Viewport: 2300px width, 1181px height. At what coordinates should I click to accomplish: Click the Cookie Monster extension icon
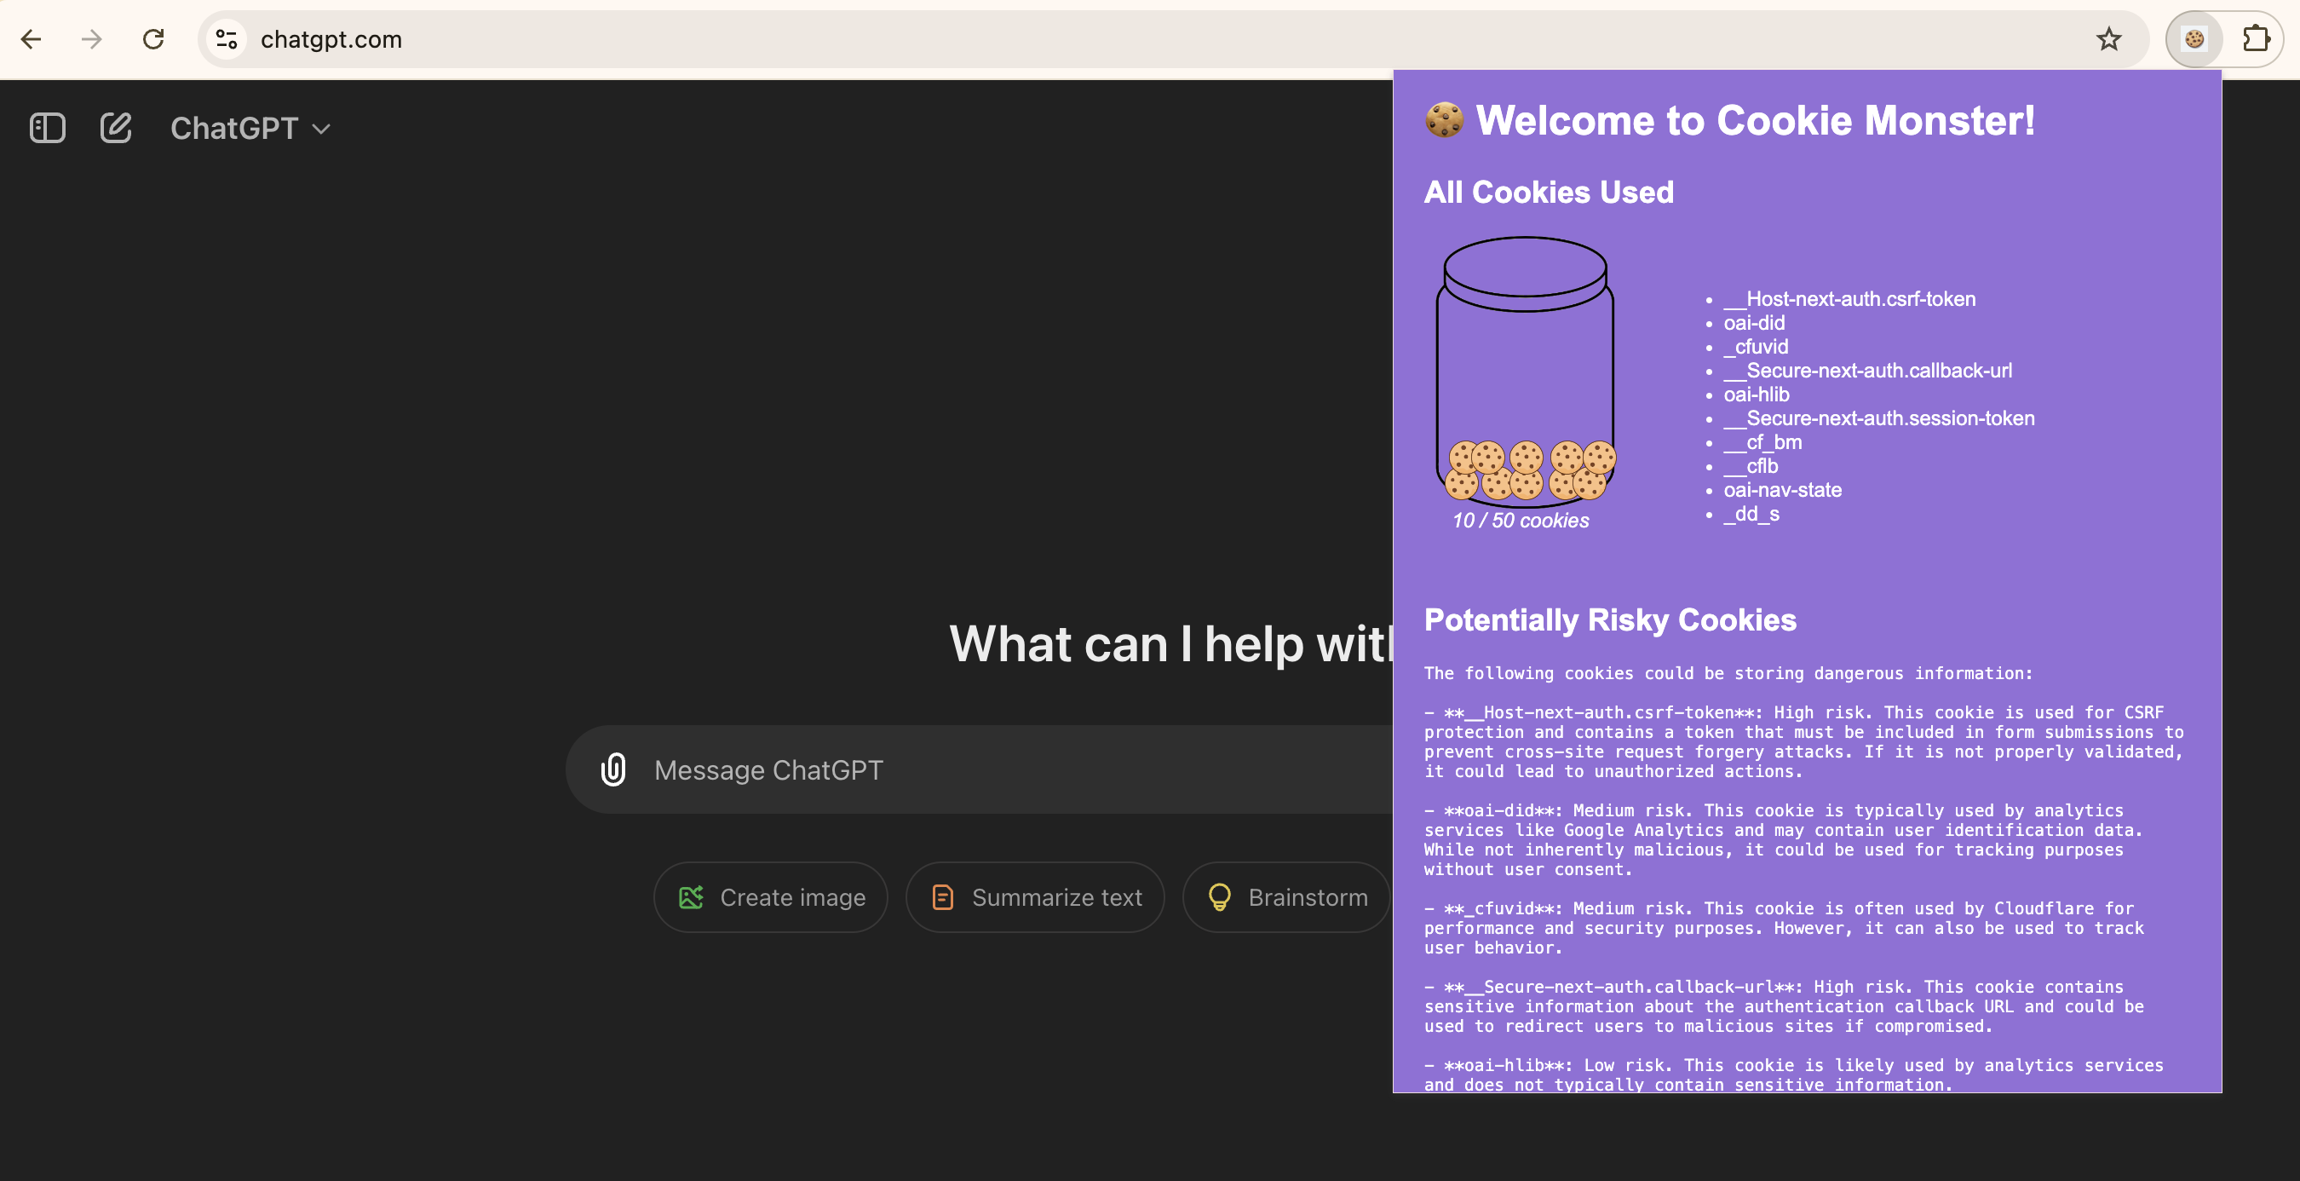point(2194,39)
